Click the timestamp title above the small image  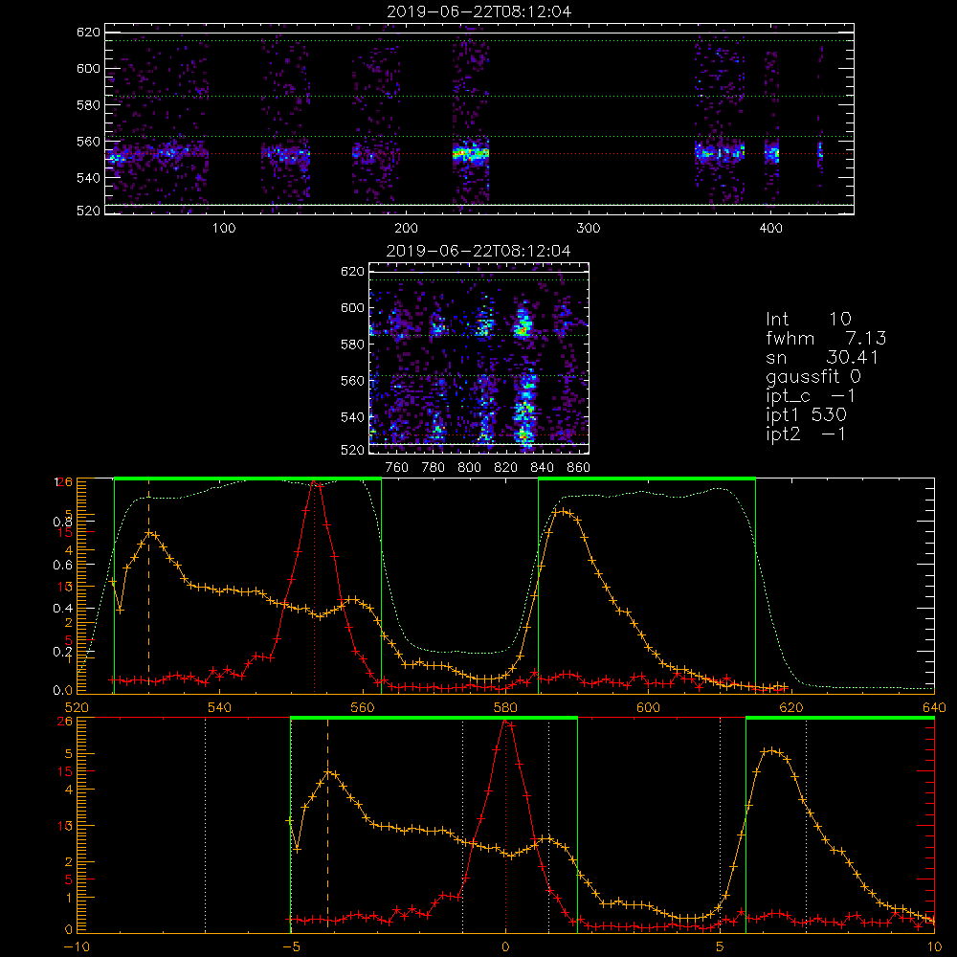(x=478, y=251)
